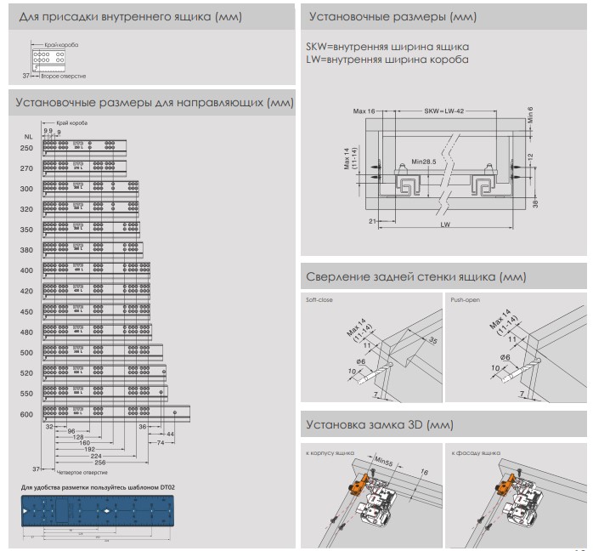Screen dimensions: 593x551
Task: Select header 'Сверление задней стенки ящика (мм)'
Action: (x=417, y=276)
